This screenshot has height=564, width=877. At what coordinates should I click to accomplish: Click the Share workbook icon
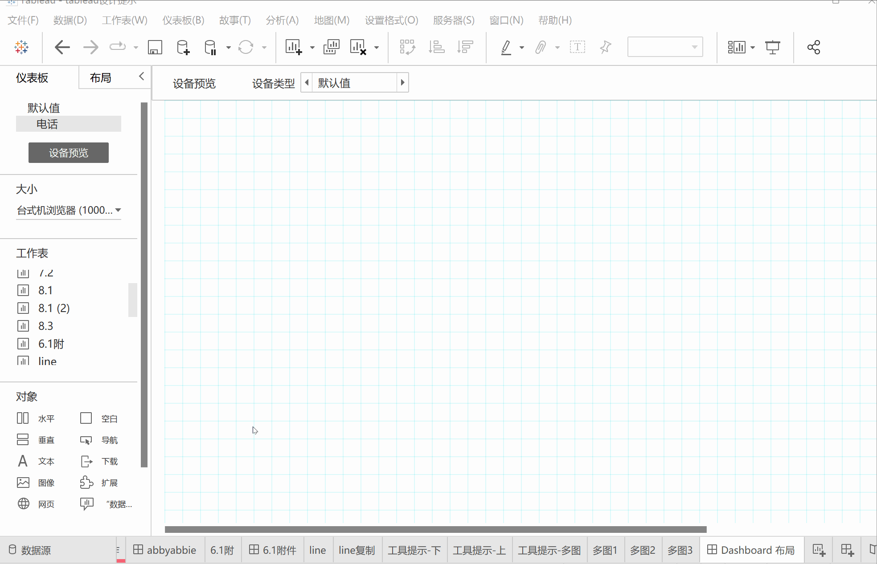[813, 47]
